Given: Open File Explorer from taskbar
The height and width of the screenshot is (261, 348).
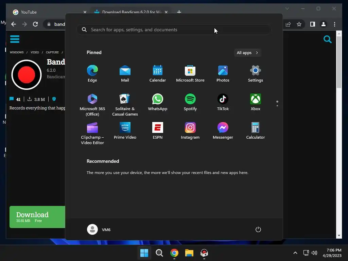Looking at the screenshot, I should 189,253.
